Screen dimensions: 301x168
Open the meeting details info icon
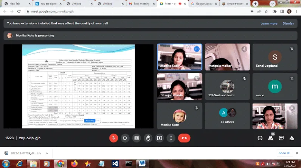click(x=260, y=138)
